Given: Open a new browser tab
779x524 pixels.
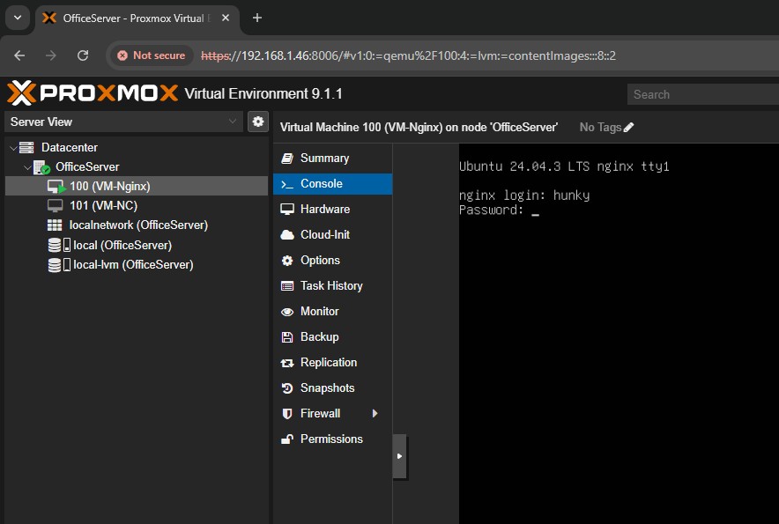Looking at the screenshot, I should 257,18.
